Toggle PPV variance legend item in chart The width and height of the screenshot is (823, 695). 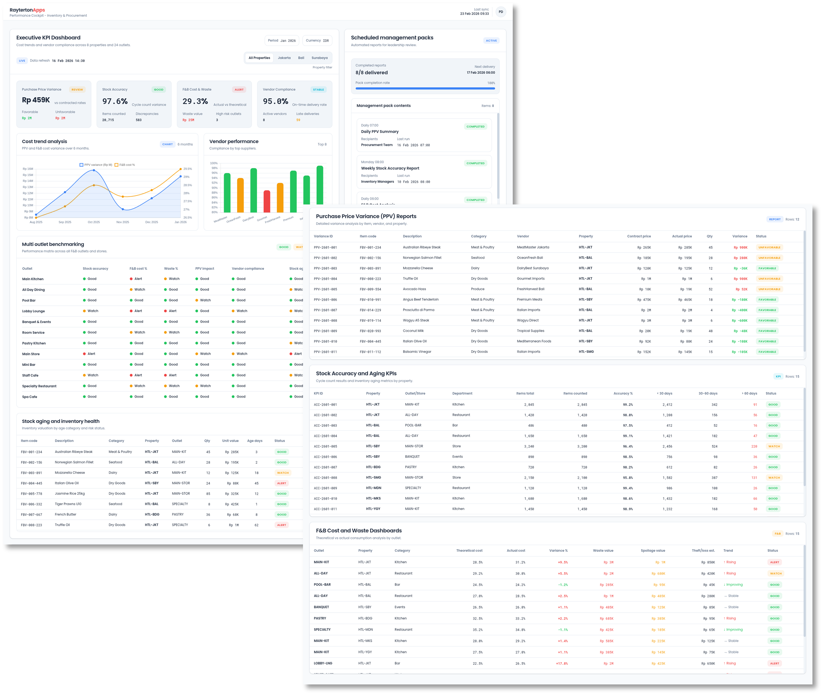click(x=96, y=165)
